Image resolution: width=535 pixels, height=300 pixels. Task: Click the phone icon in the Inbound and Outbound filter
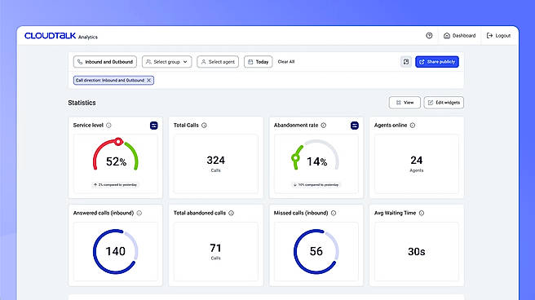[80, 62]
